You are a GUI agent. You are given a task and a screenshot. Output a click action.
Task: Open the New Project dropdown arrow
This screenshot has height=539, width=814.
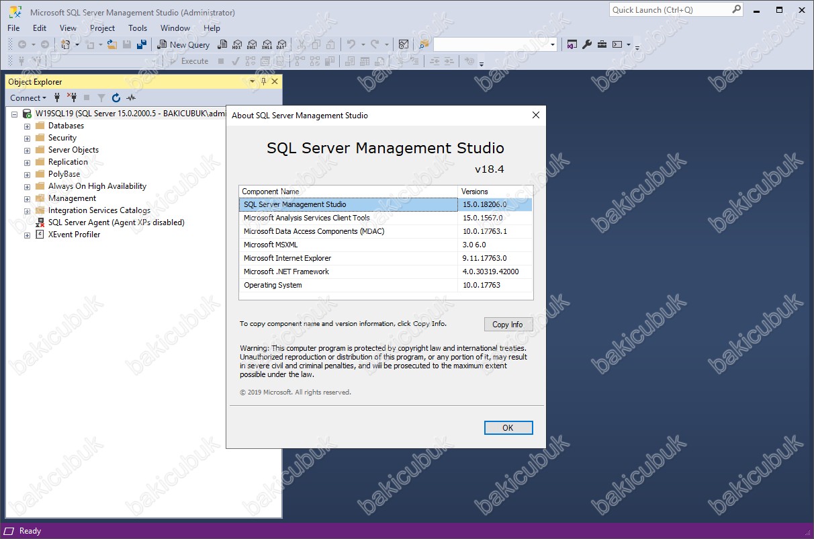(x=77, y=44)
